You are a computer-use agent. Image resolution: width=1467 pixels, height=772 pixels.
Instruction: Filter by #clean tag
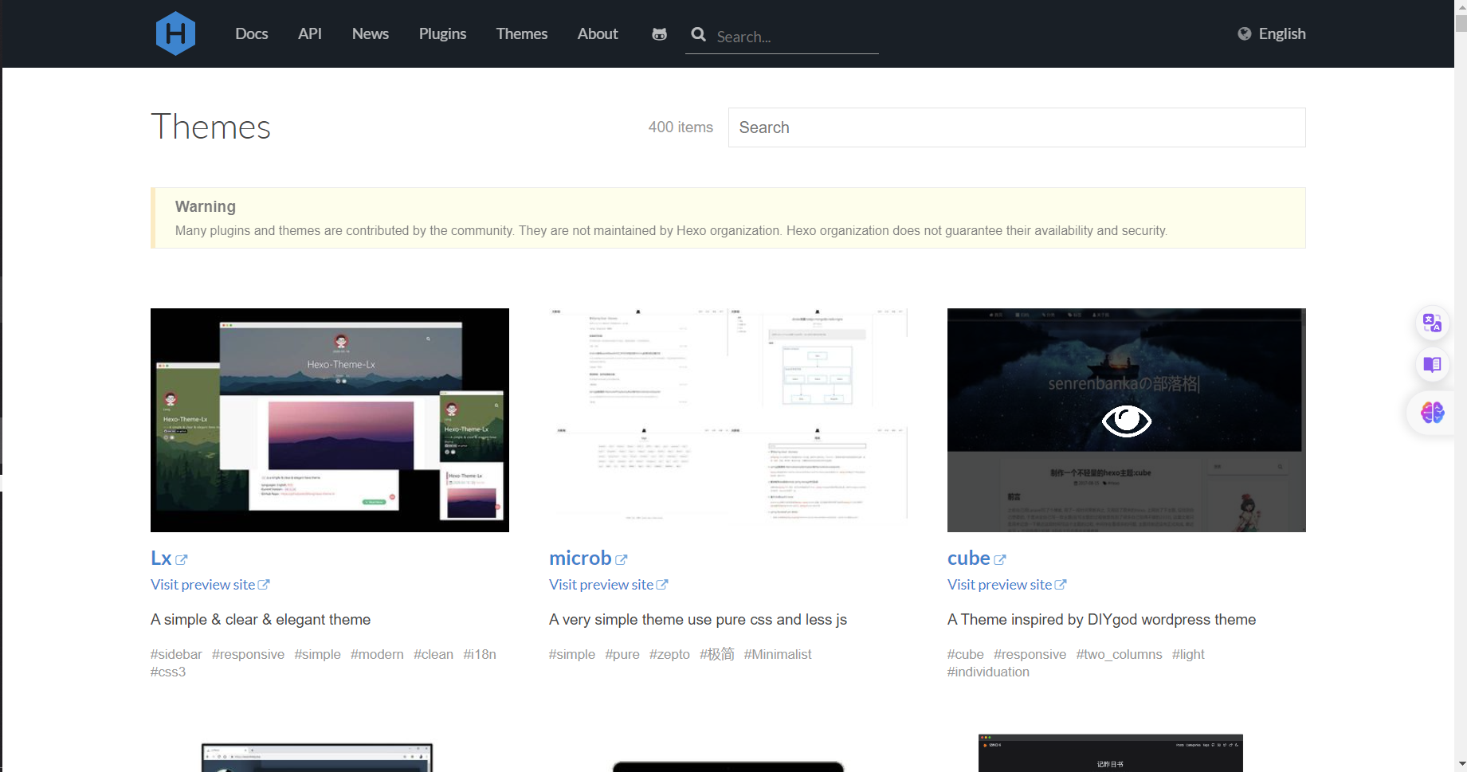click(433, 654)
